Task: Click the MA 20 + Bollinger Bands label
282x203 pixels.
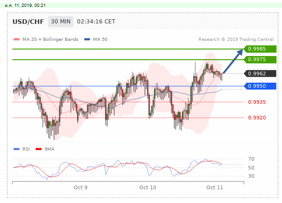Action: [x=50, y=39]
